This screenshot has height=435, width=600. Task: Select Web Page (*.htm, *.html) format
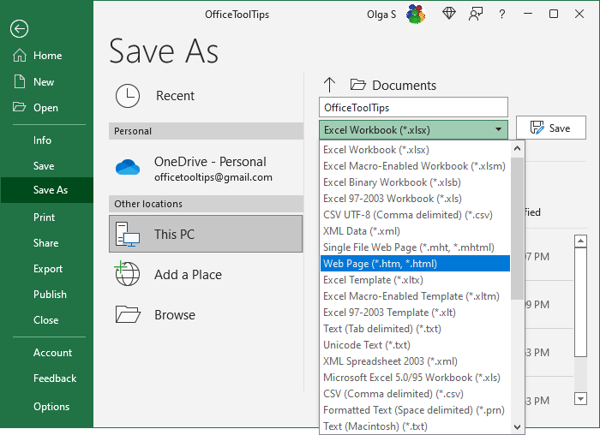(x=415, y=264)
